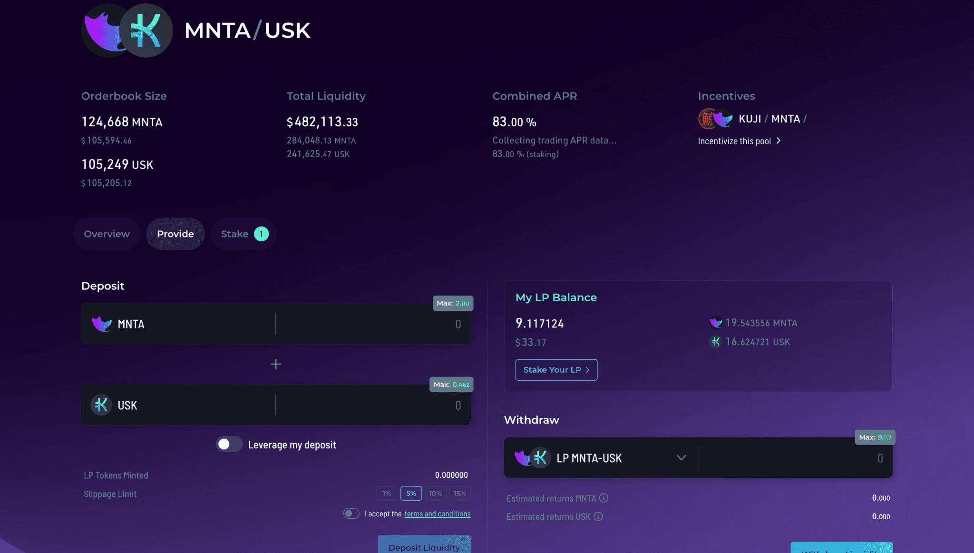The height and width of the screenshot is (553, 974).
Task: Click the plus sign between deposit fields
Action: coord(276,365)
